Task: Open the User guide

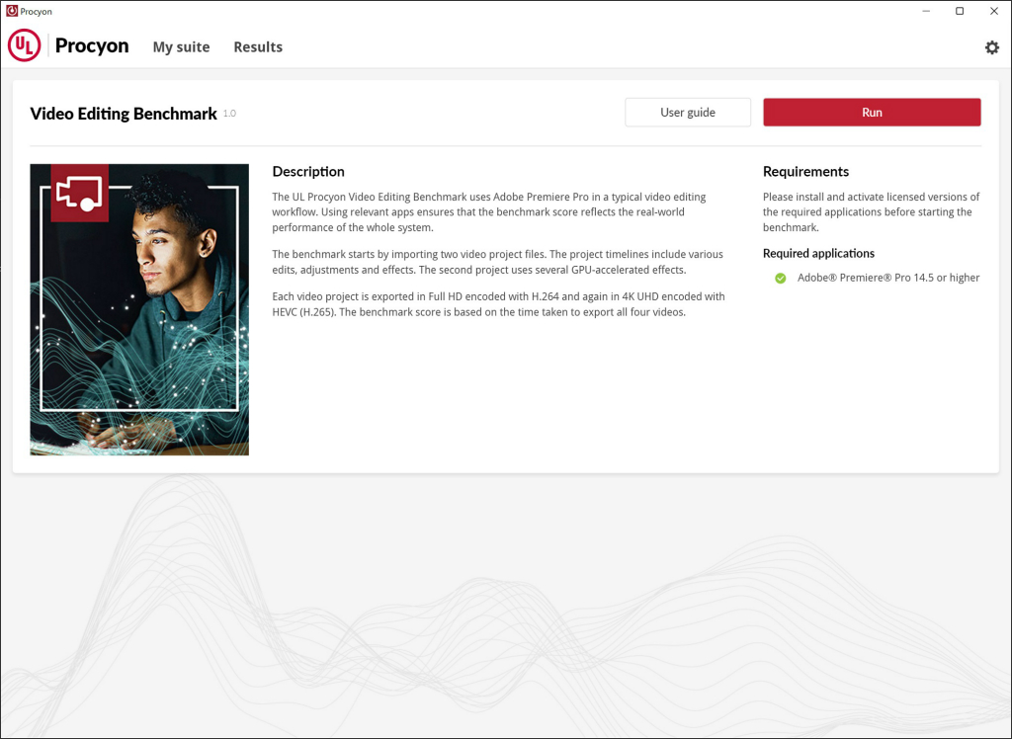Action: [688, 113]
